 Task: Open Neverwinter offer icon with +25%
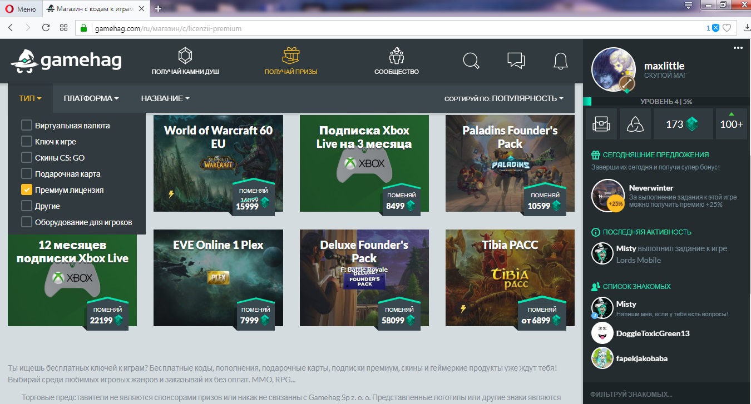[x=607, y=196]
